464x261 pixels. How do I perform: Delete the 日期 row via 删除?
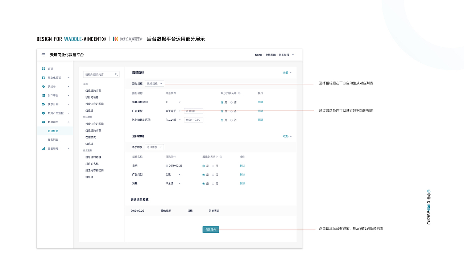242,166
